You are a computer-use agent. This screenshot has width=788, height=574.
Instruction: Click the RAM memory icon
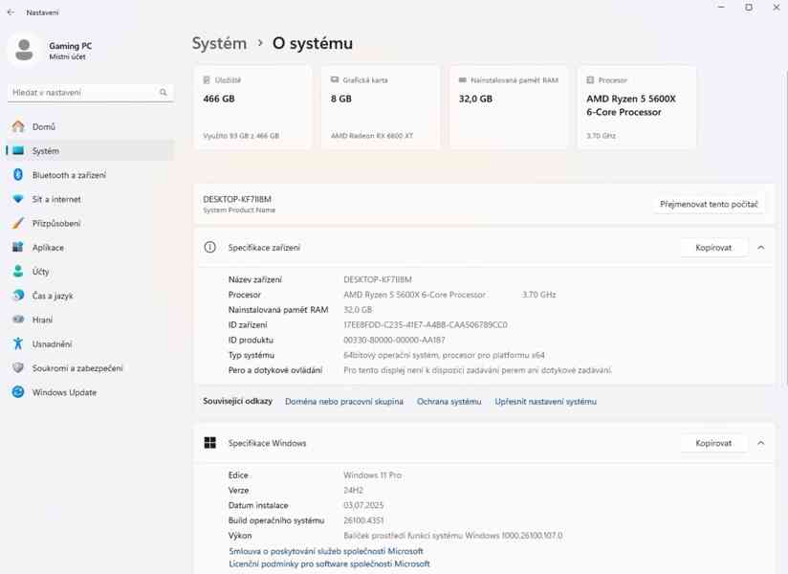pyautogui.click(x=462, y=80)
